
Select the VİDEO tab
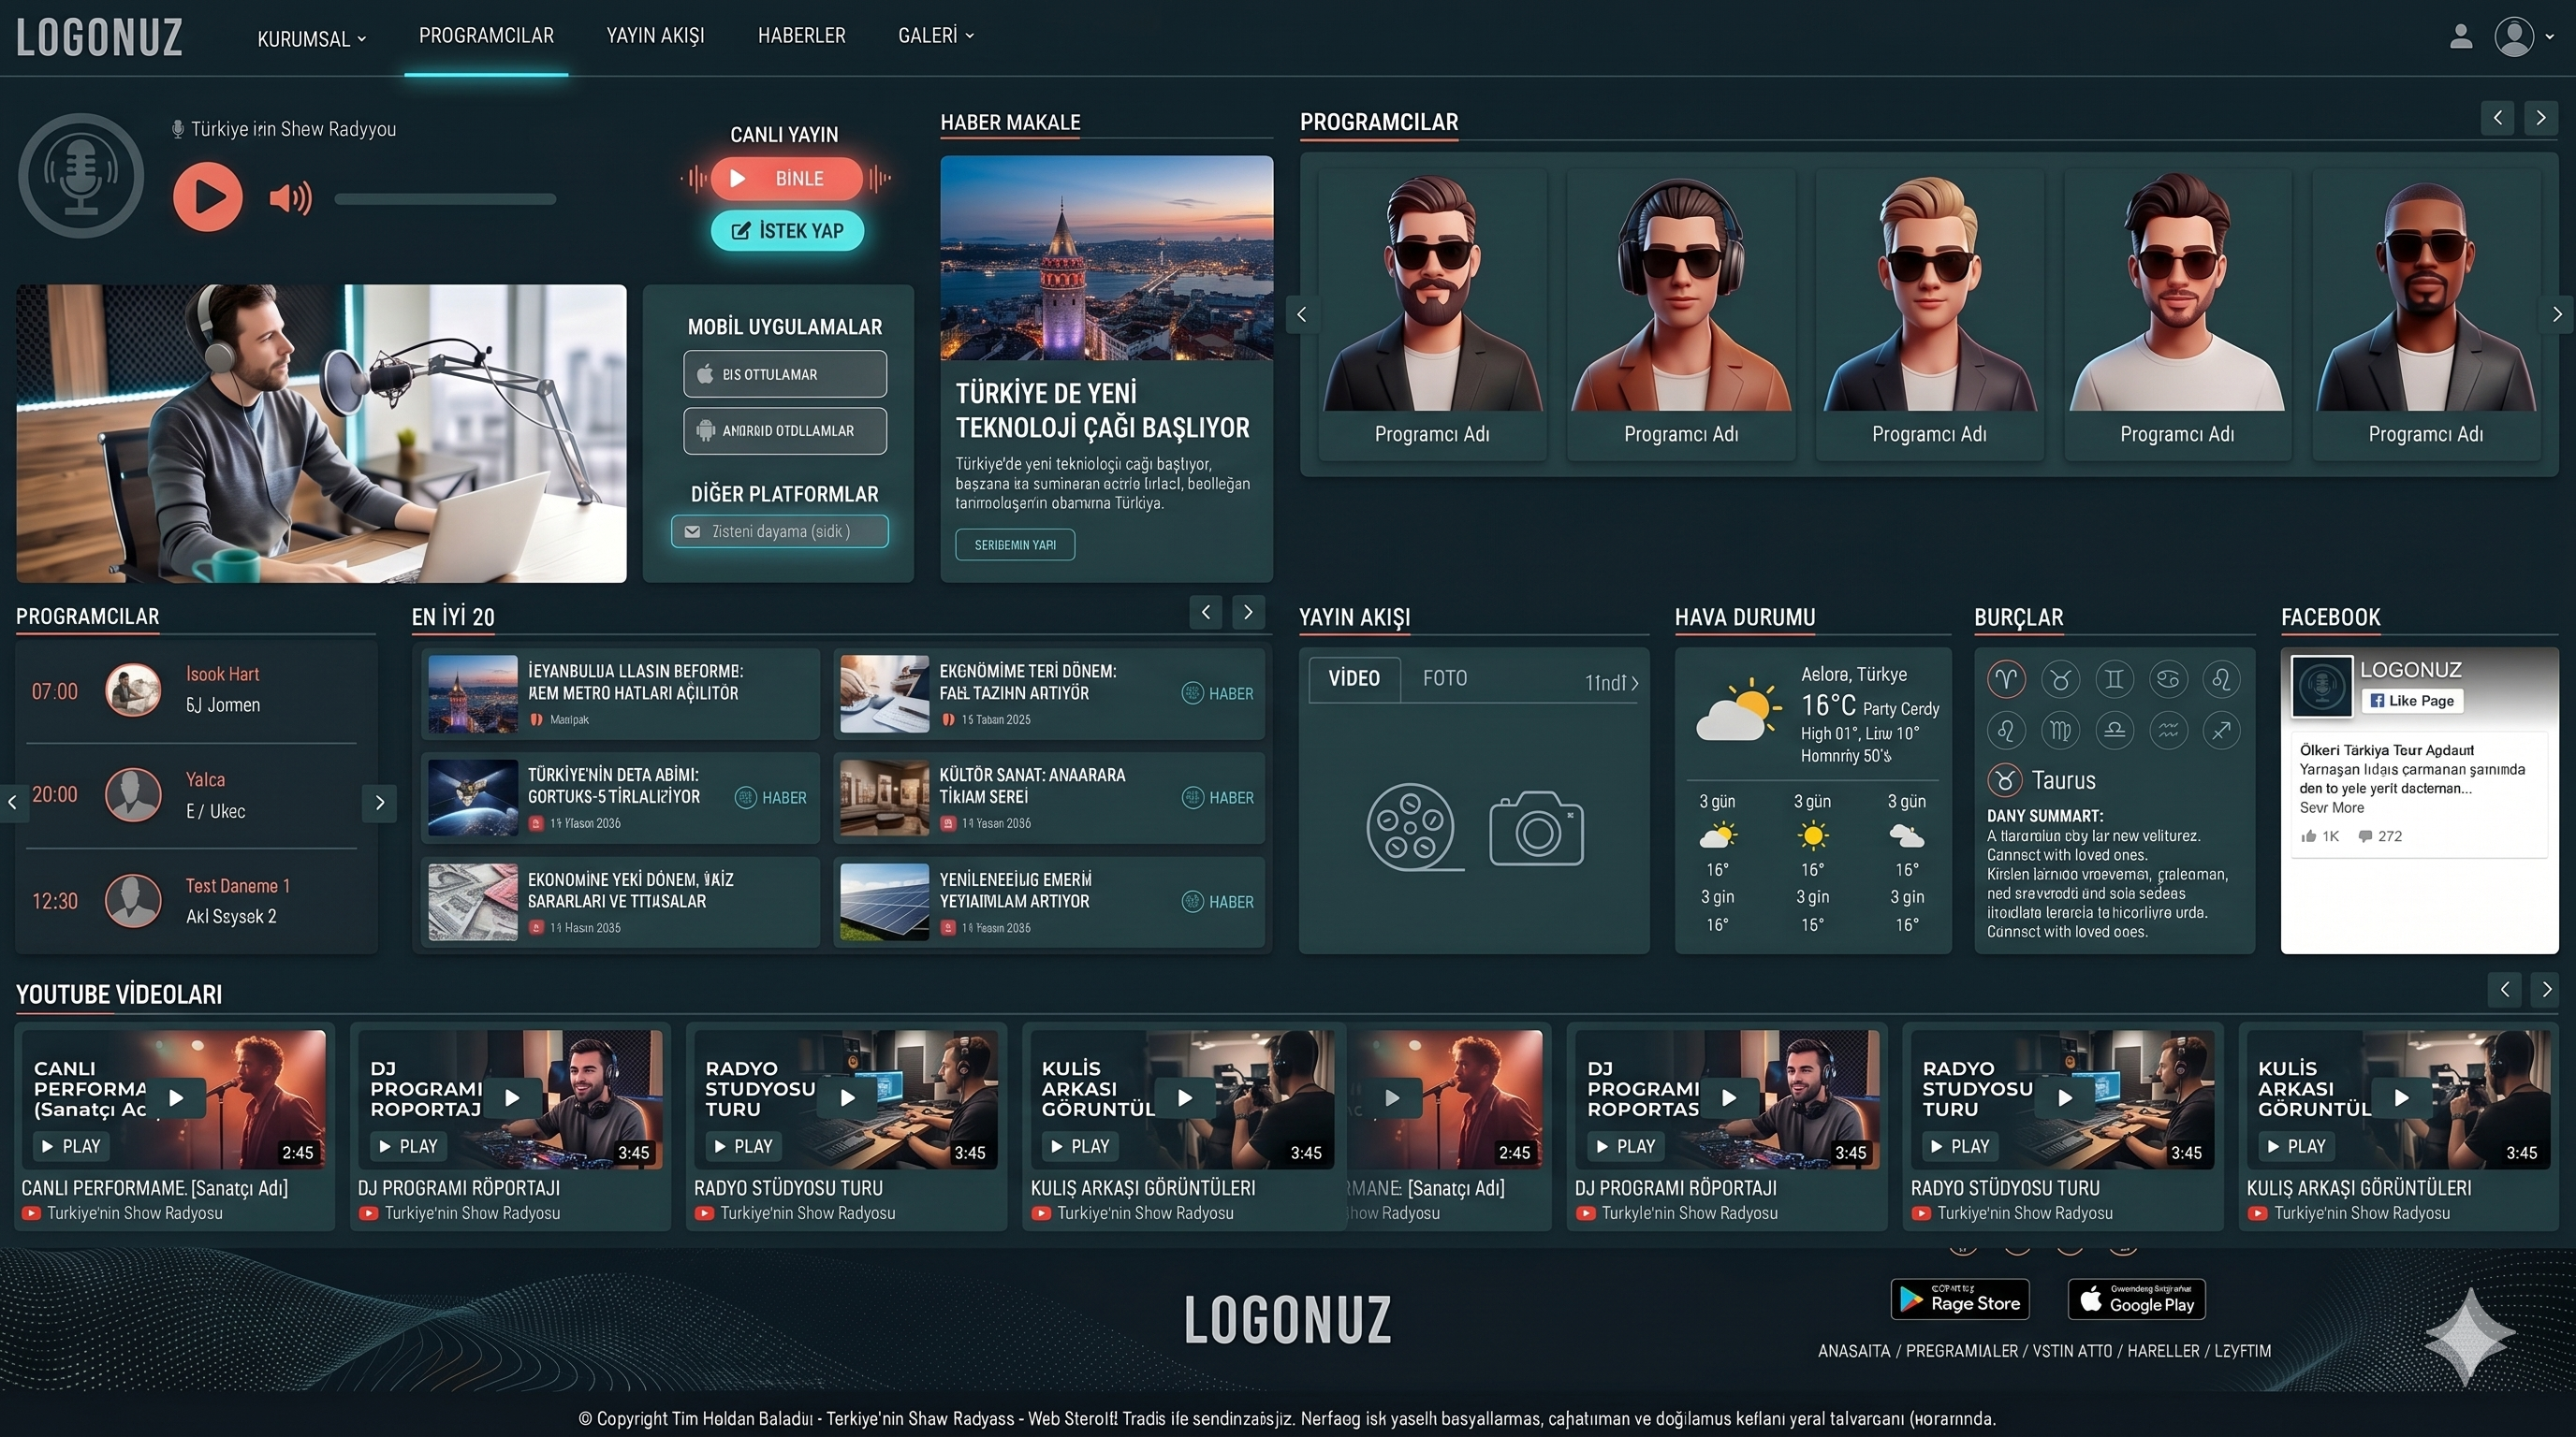point(1354,678)
